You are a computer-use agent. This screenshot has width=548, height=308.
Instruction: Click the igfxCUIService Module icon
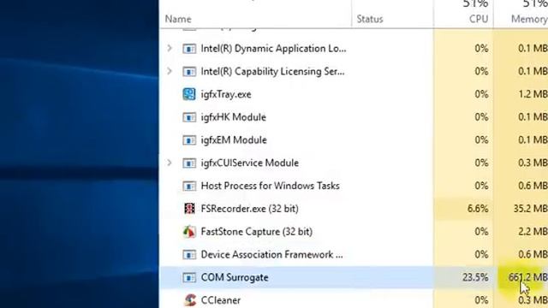[x=189, y=163]
